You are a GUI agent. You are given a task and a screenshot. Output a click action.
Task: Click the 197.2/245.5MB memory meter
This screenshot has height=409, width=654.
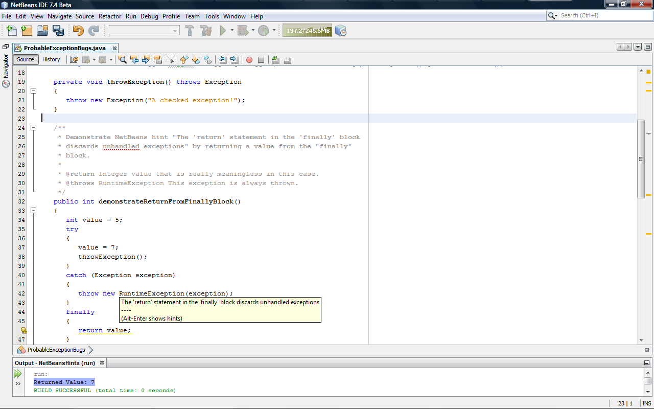[307, 31]
